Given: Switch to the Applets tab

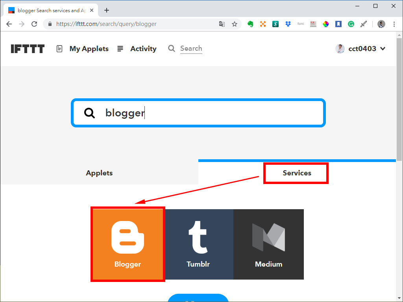Looking at the screenshot, I should (99, 173).
